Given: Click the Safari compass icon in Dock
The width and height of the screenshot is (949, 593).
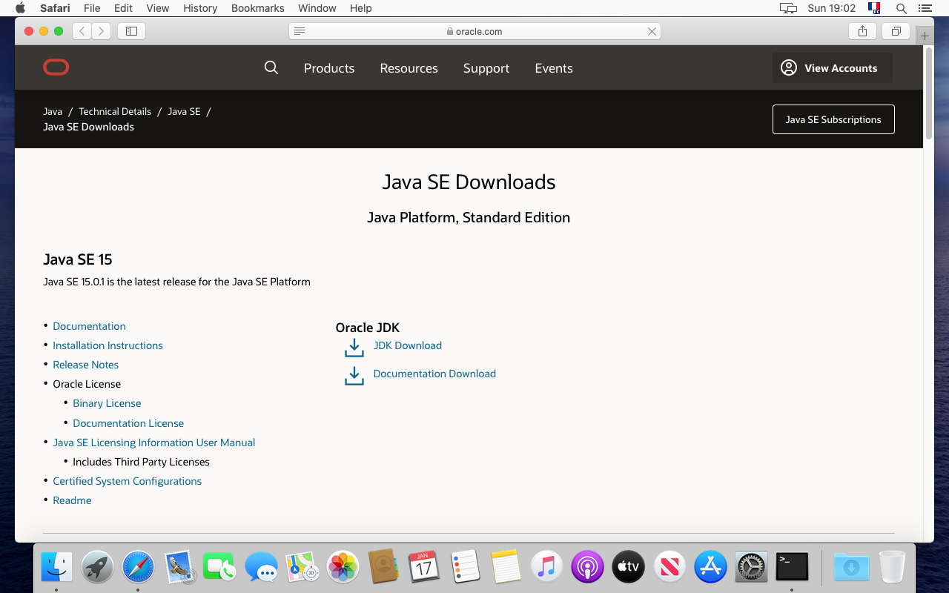Looking at the screenshot, I should 138,567.
